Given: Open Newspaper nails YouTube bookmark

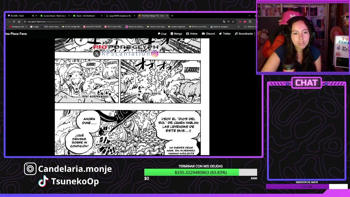Looking at the screenshot, I should click(18, 27).
